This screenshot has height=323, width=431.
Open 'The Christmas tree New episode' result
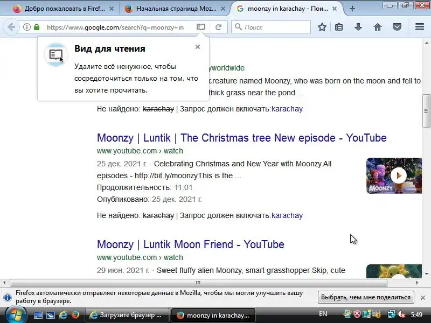(241, 138)
